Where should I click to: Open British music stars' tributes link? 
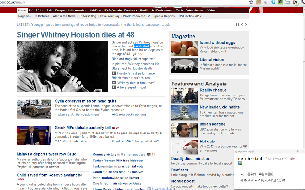pyautogui.click(x=131, y=78)
